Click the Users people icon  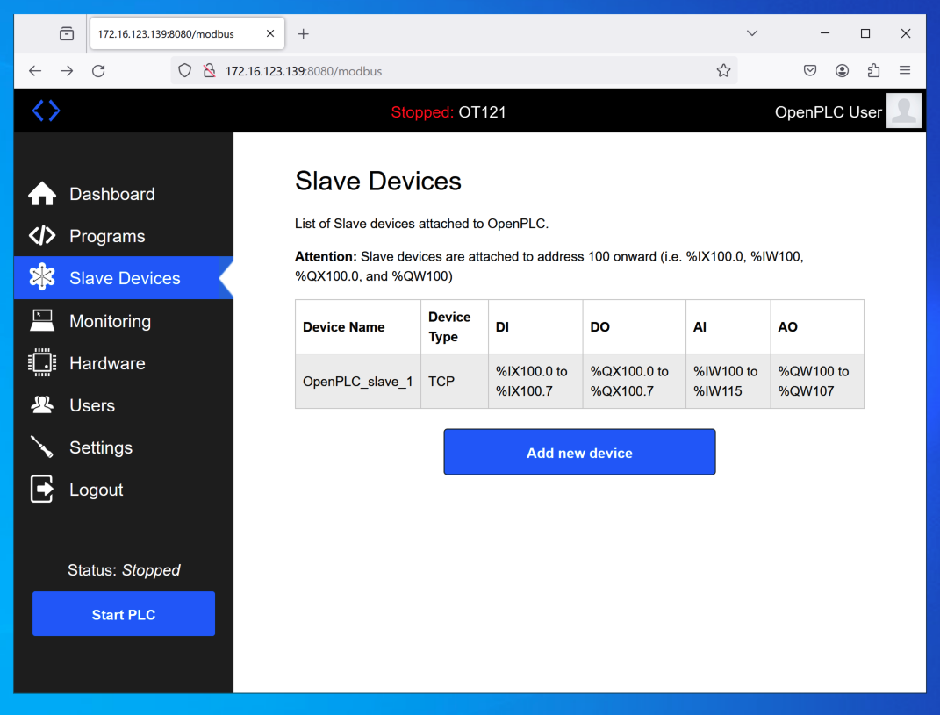42,405
